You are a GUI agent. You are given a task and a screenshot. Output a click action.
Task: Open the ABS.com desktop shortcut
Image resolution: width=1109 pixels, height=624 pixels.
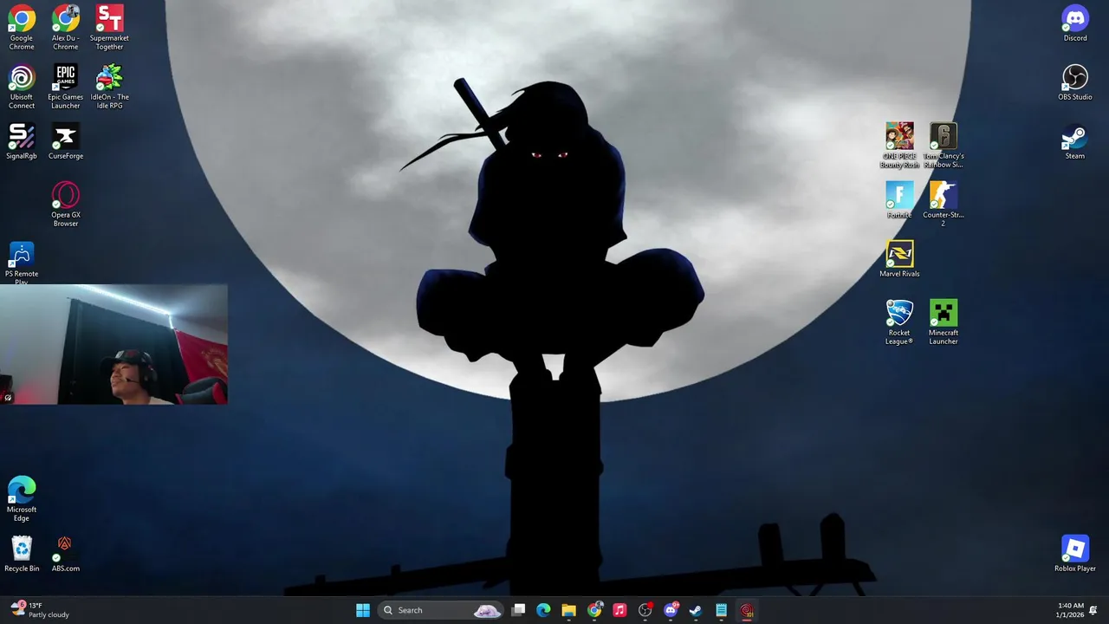(66, 554)
